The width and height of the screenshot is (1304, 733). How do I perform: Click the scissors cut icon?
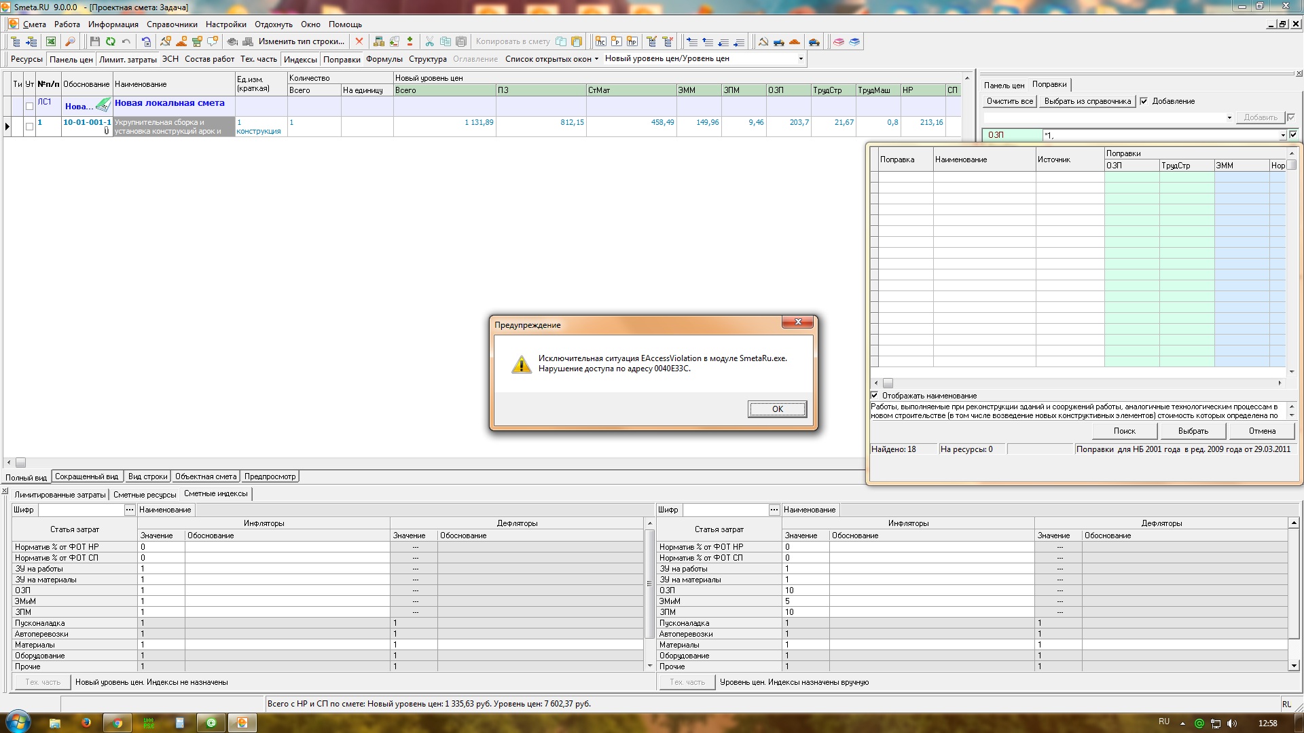[429, 41]
